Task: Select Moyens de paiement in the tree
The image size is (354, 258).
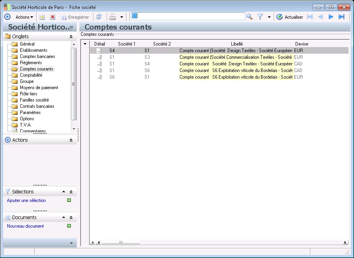Action: click(39, 88)
